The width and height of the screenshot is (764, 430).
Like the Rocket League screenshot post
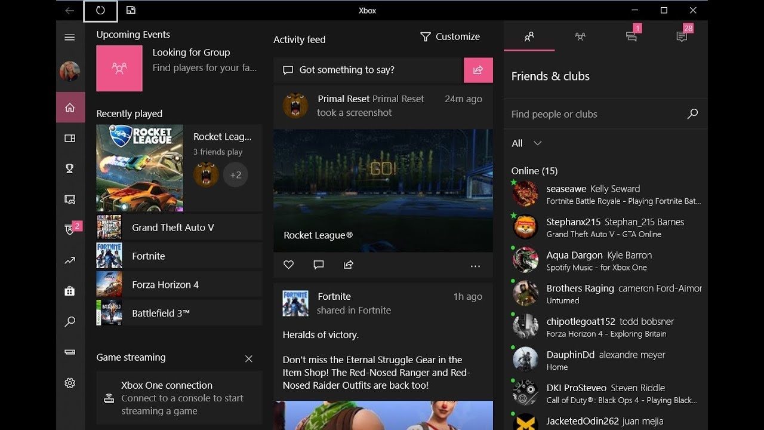point(289,265)
